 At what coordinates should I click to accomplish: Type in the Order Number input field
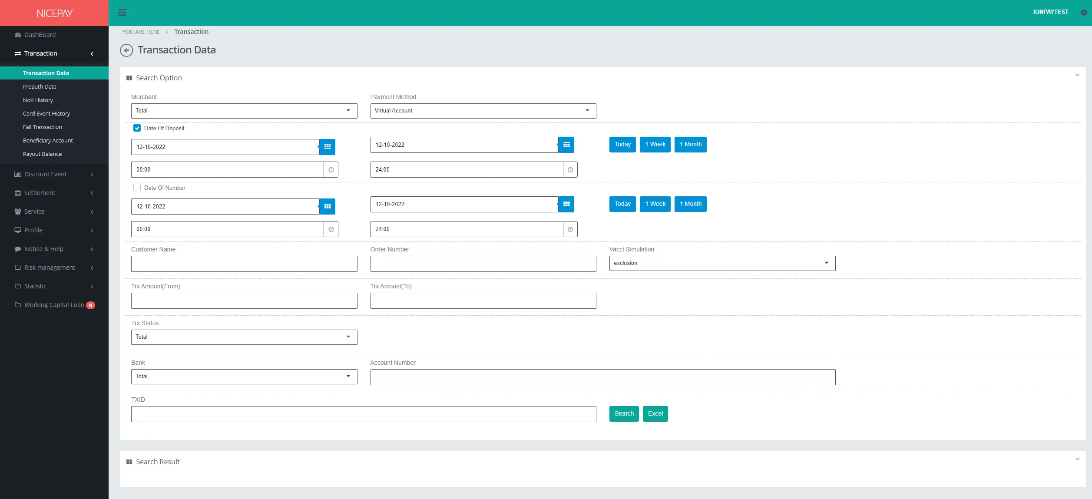click(x=483, y=263)
